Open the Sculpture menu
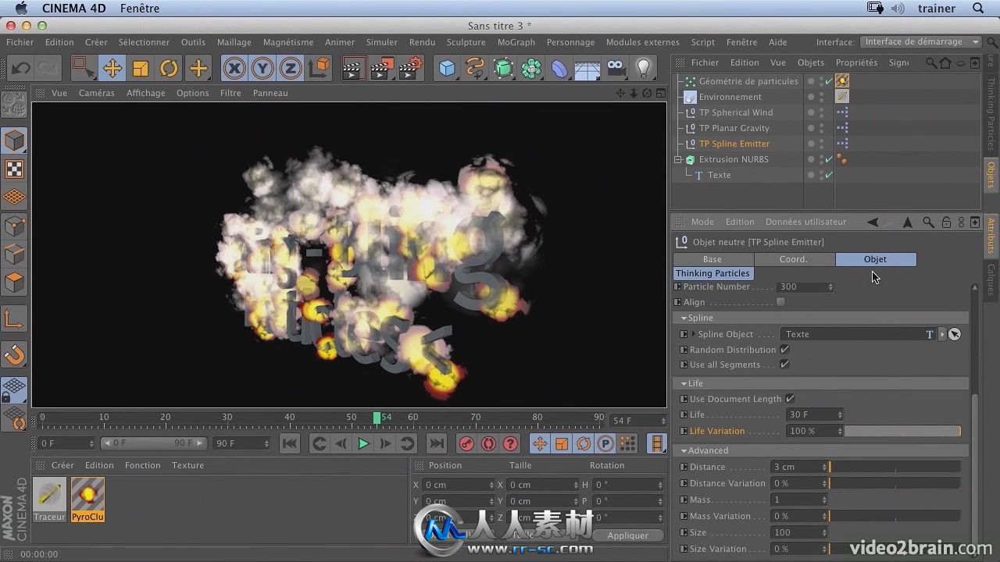Viewport: 1000px width, 562px height. [466, 42]
